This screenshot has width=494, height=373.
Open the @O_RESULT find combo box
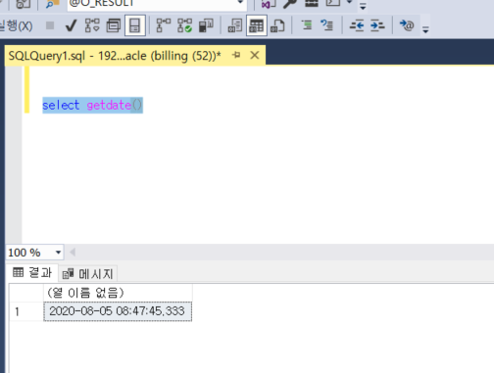tap(240, 2)
